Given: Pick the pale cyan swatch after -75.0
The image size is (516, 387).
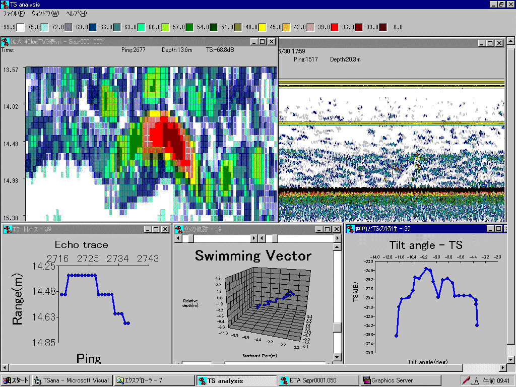Looking at the screenshot, I should click(44, 27).
